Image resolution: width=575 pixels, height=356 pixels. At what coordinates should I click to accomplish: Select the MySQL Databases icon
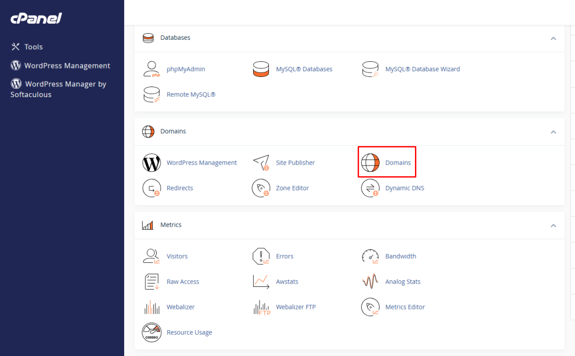pos(261,69)
